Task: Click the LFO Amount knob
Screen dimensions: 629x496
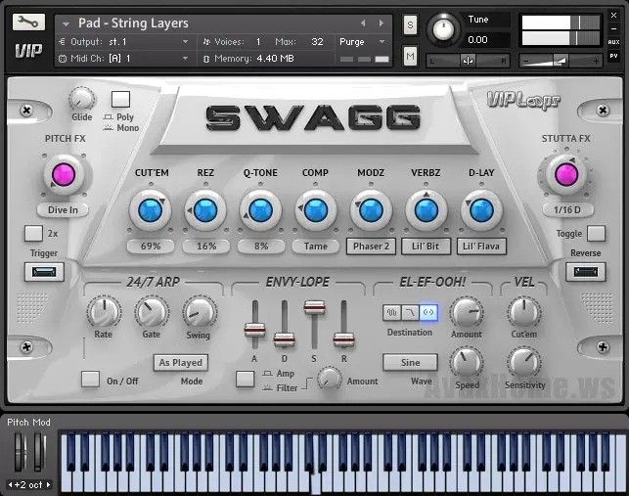Action: pyautogui.click(x=467, y=313)
